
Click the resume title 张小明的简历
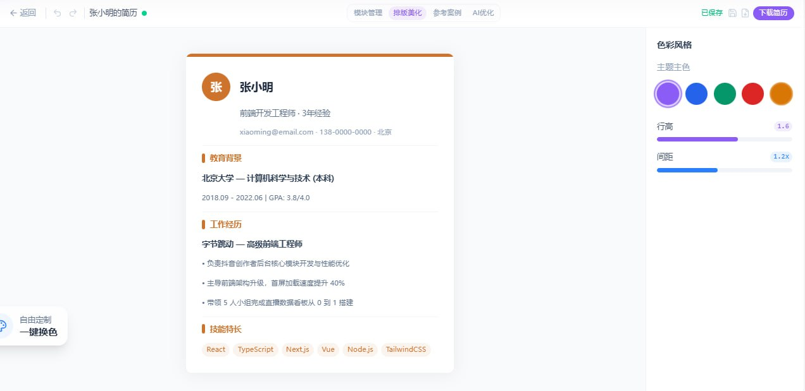113,13
